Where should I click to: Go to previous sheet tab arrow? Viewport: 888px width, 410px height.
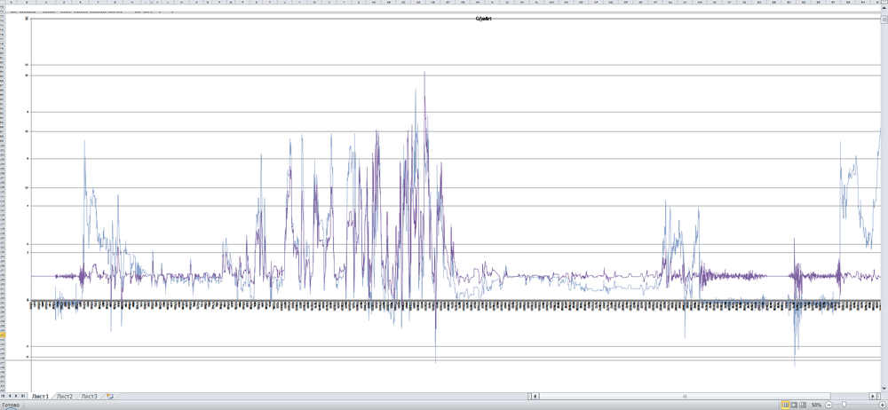pos(10,396)
